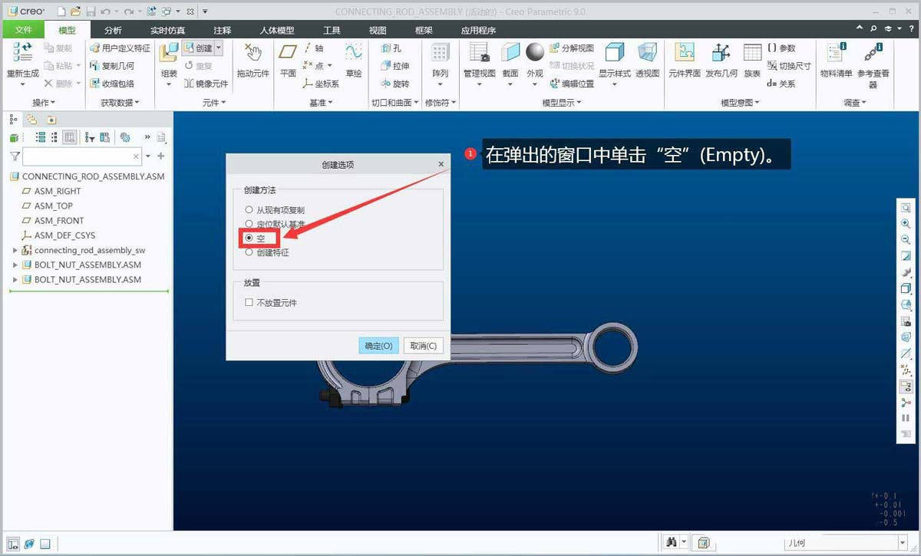Select 'Create features' (创建特征) radio option
The width and height of the screenshot is (921, 556).
[267, 252]
